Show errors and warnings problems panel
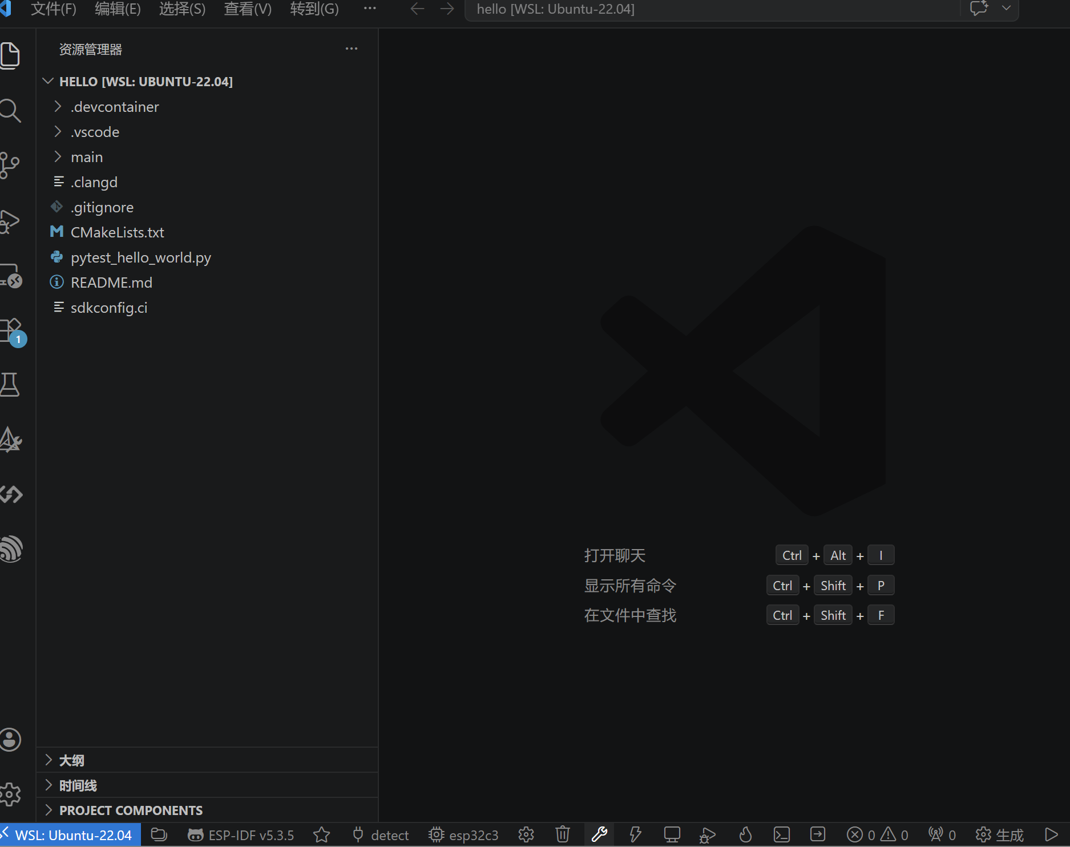This screenshot has width=1070, height=847. (878, 835)
